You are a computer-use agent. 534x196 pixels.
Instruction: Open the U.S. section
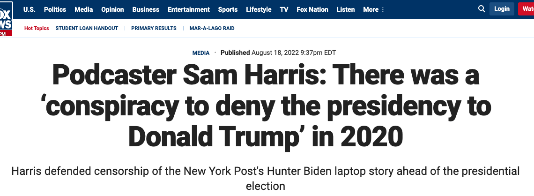[x=30, y=9]
